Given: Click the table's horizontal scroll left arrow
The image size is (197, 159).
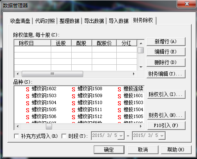Looking at the screenshot, I should [18, 74].
